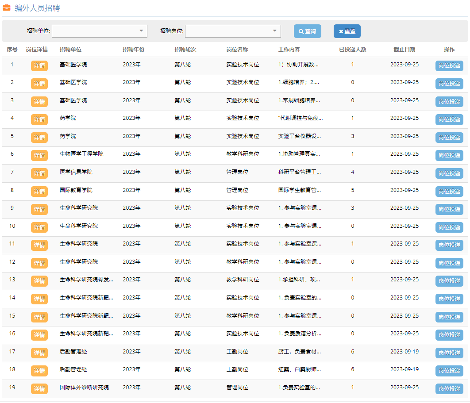Viewport: 470px width, 403px height.
Task: Open 详情 for 国际体外诊断研究院 row 19
Action: point(38,388)
